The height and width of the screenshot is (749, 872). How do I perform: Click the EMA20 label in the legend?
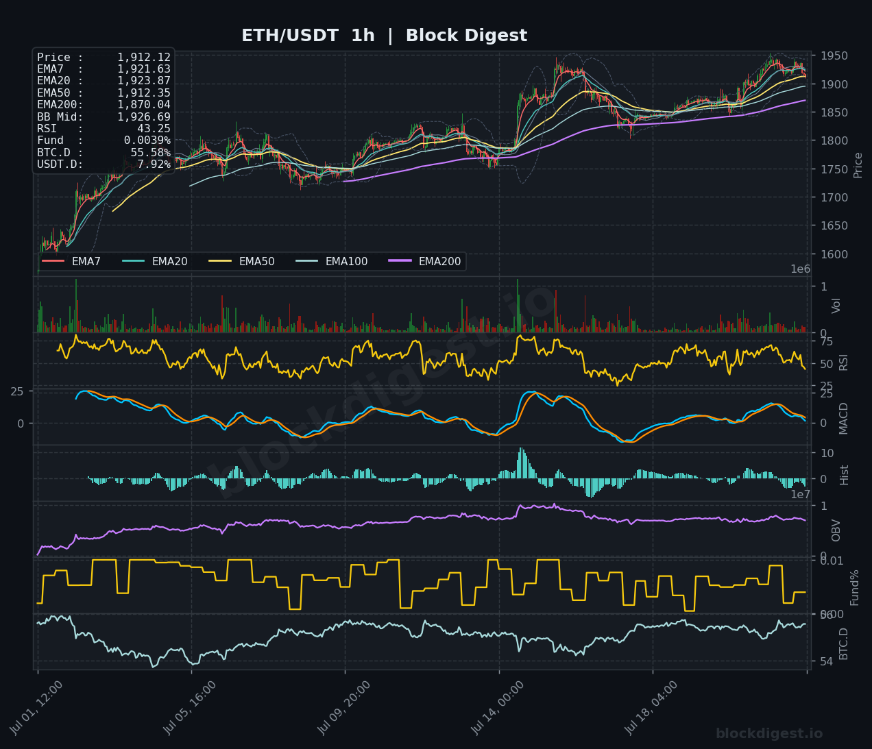click(169, 262)
